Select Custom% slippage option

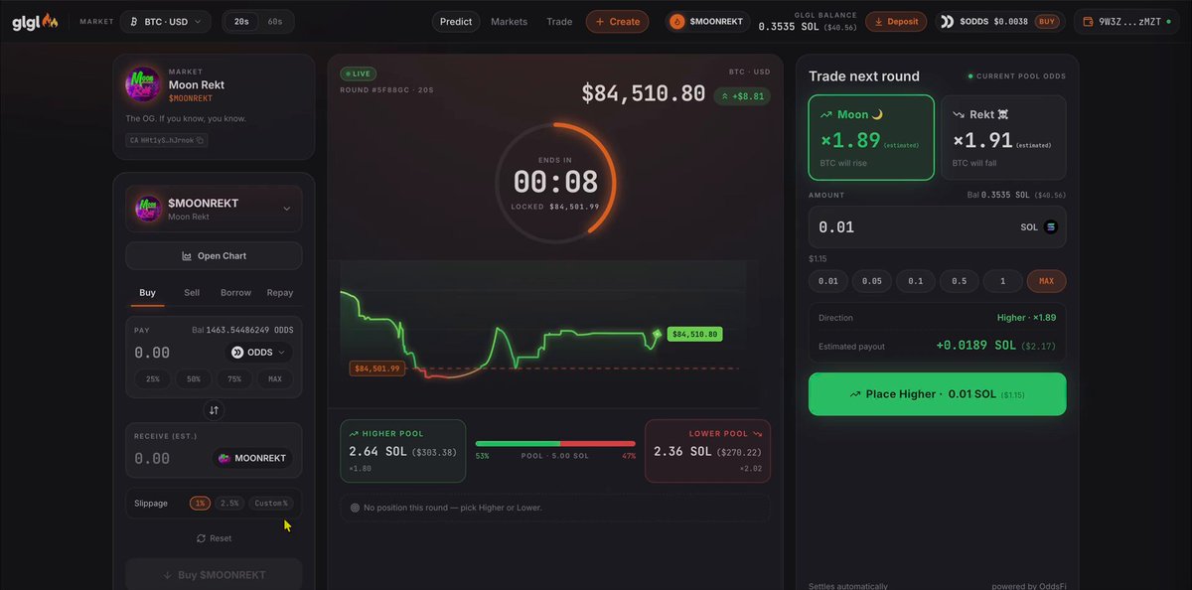click(x=271, y=504)
